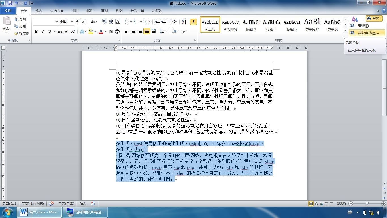Click the Undo arrow icon

(x=16, y=3)
